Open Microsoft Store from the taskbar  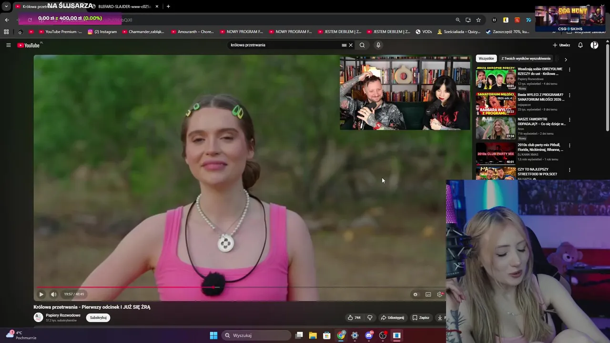pos(327,335)
